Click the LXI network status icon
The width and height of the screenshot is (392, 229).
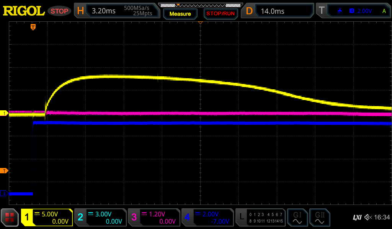(x=357, y=218)
